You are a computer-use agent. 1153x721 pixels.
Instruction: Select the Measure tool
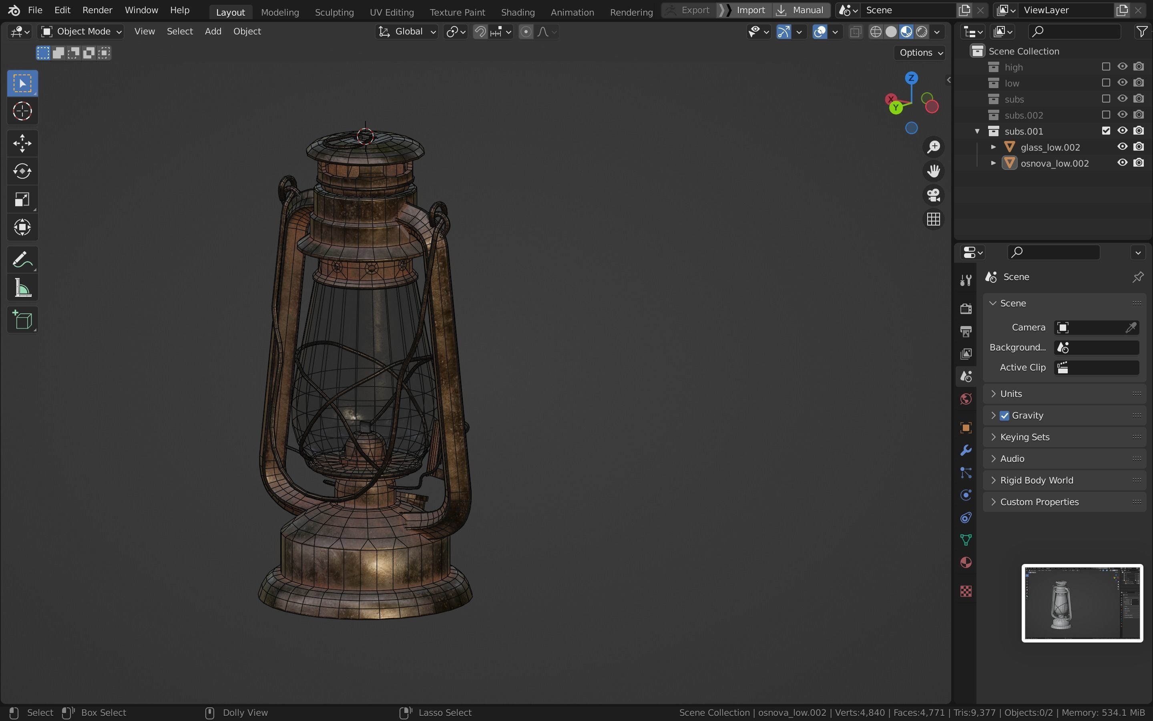(22, 288)
